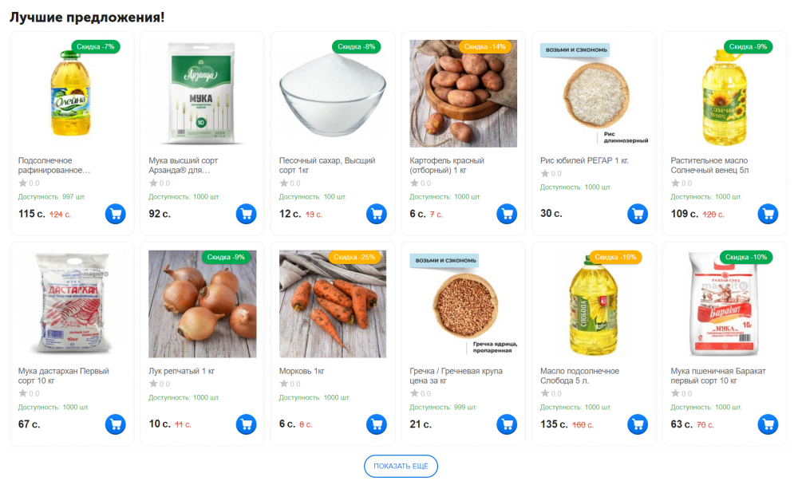
Task: Add Гречка крупа to cart
Action: click(x=507, y=424)
